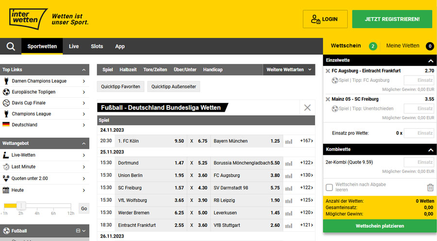The image size is (437, 241).
Task: Select the Tore/Zeiten bet type tab
Action: click(155, 70)
